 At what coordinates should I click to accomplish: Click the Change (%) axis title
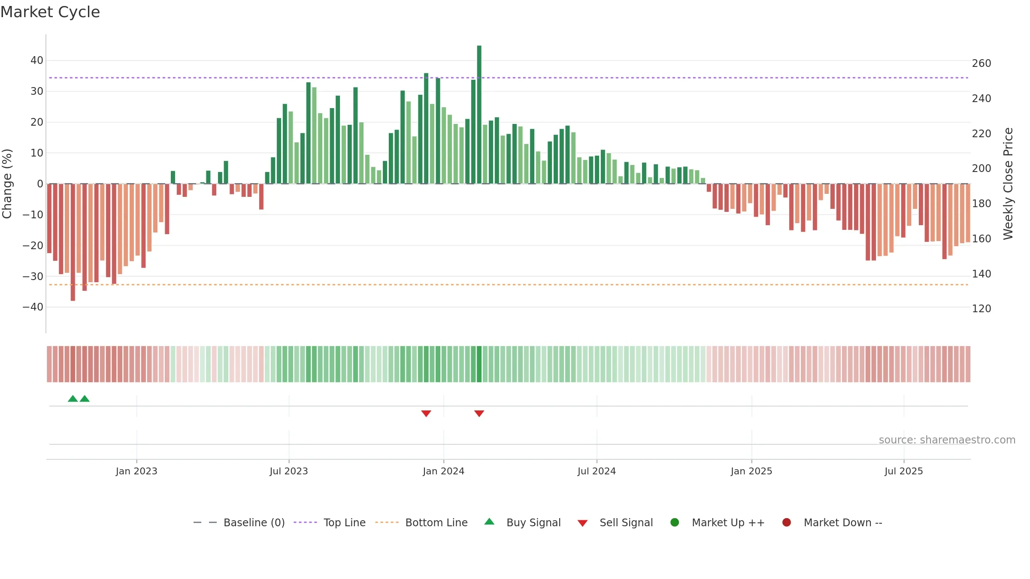(7, 184)
